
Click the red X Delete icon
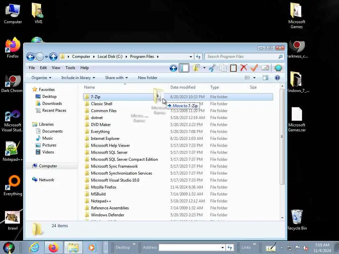(244, 68)
